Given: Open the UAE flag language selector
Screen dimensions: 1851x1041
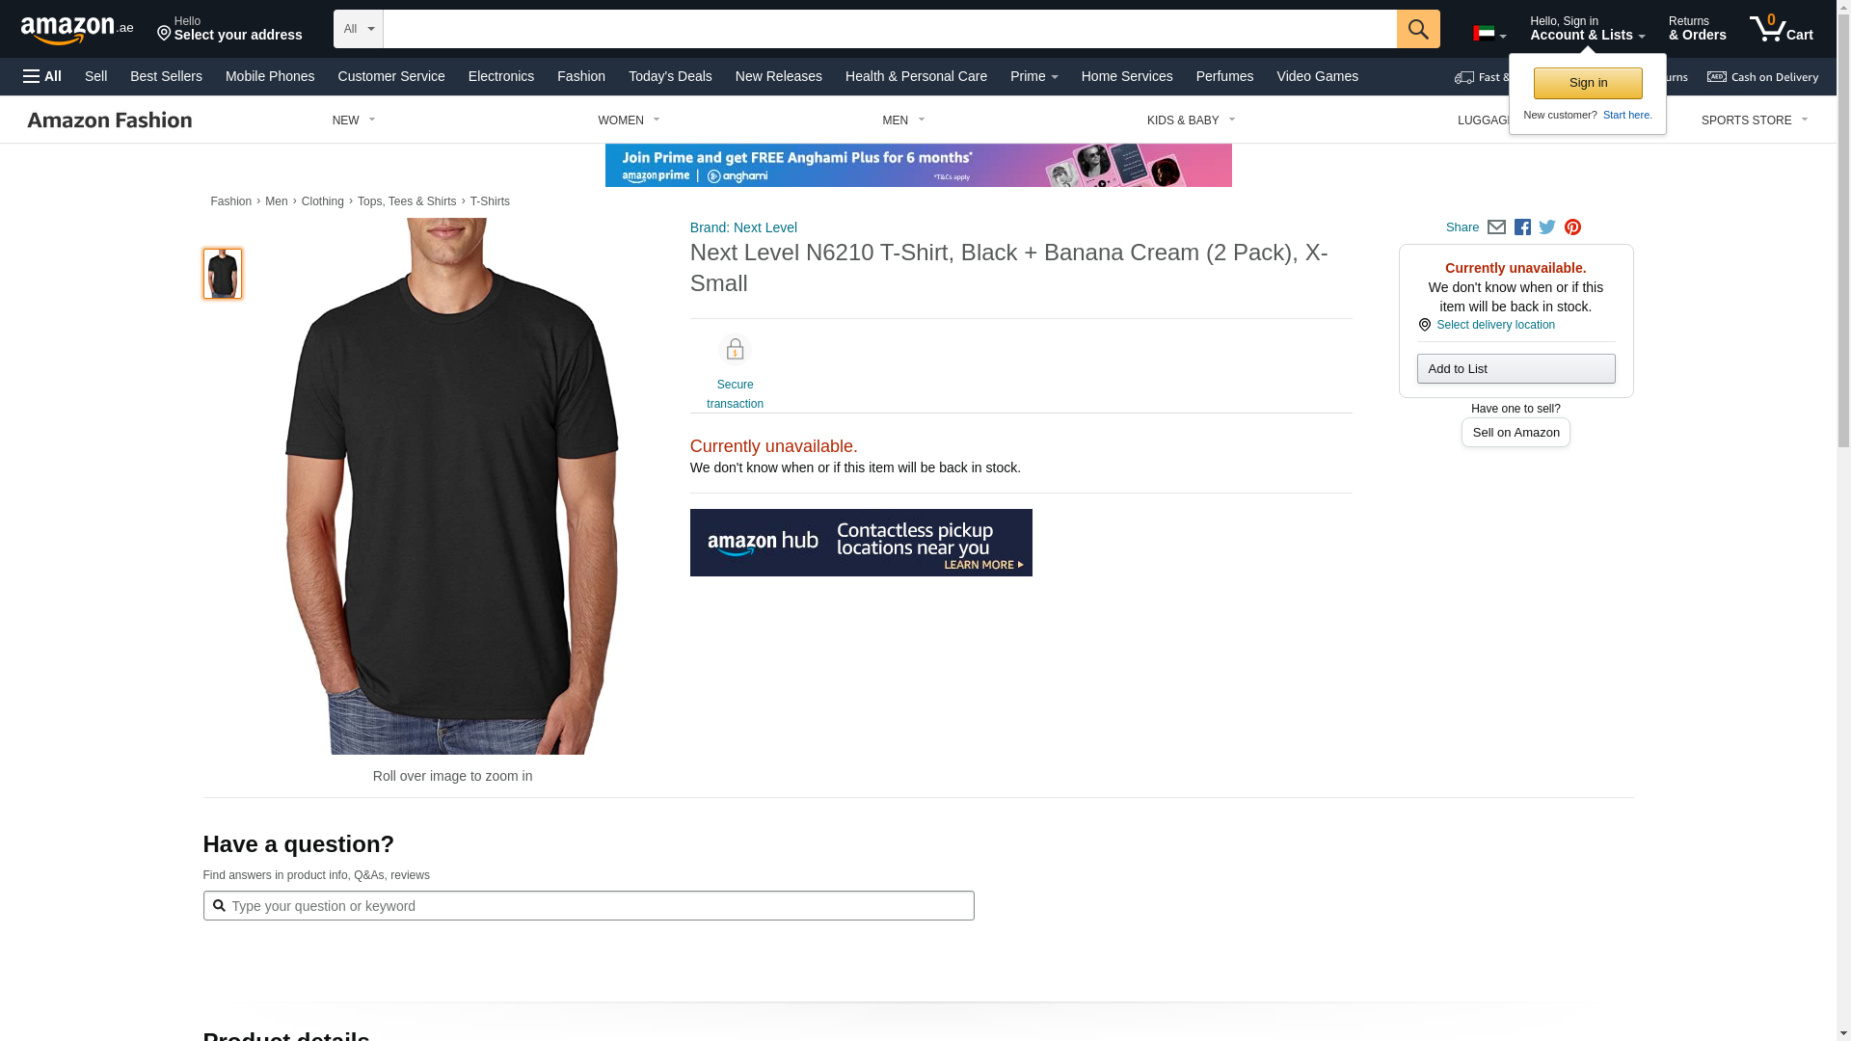Looking at the screenshot, I should [x=1489, y=34].
